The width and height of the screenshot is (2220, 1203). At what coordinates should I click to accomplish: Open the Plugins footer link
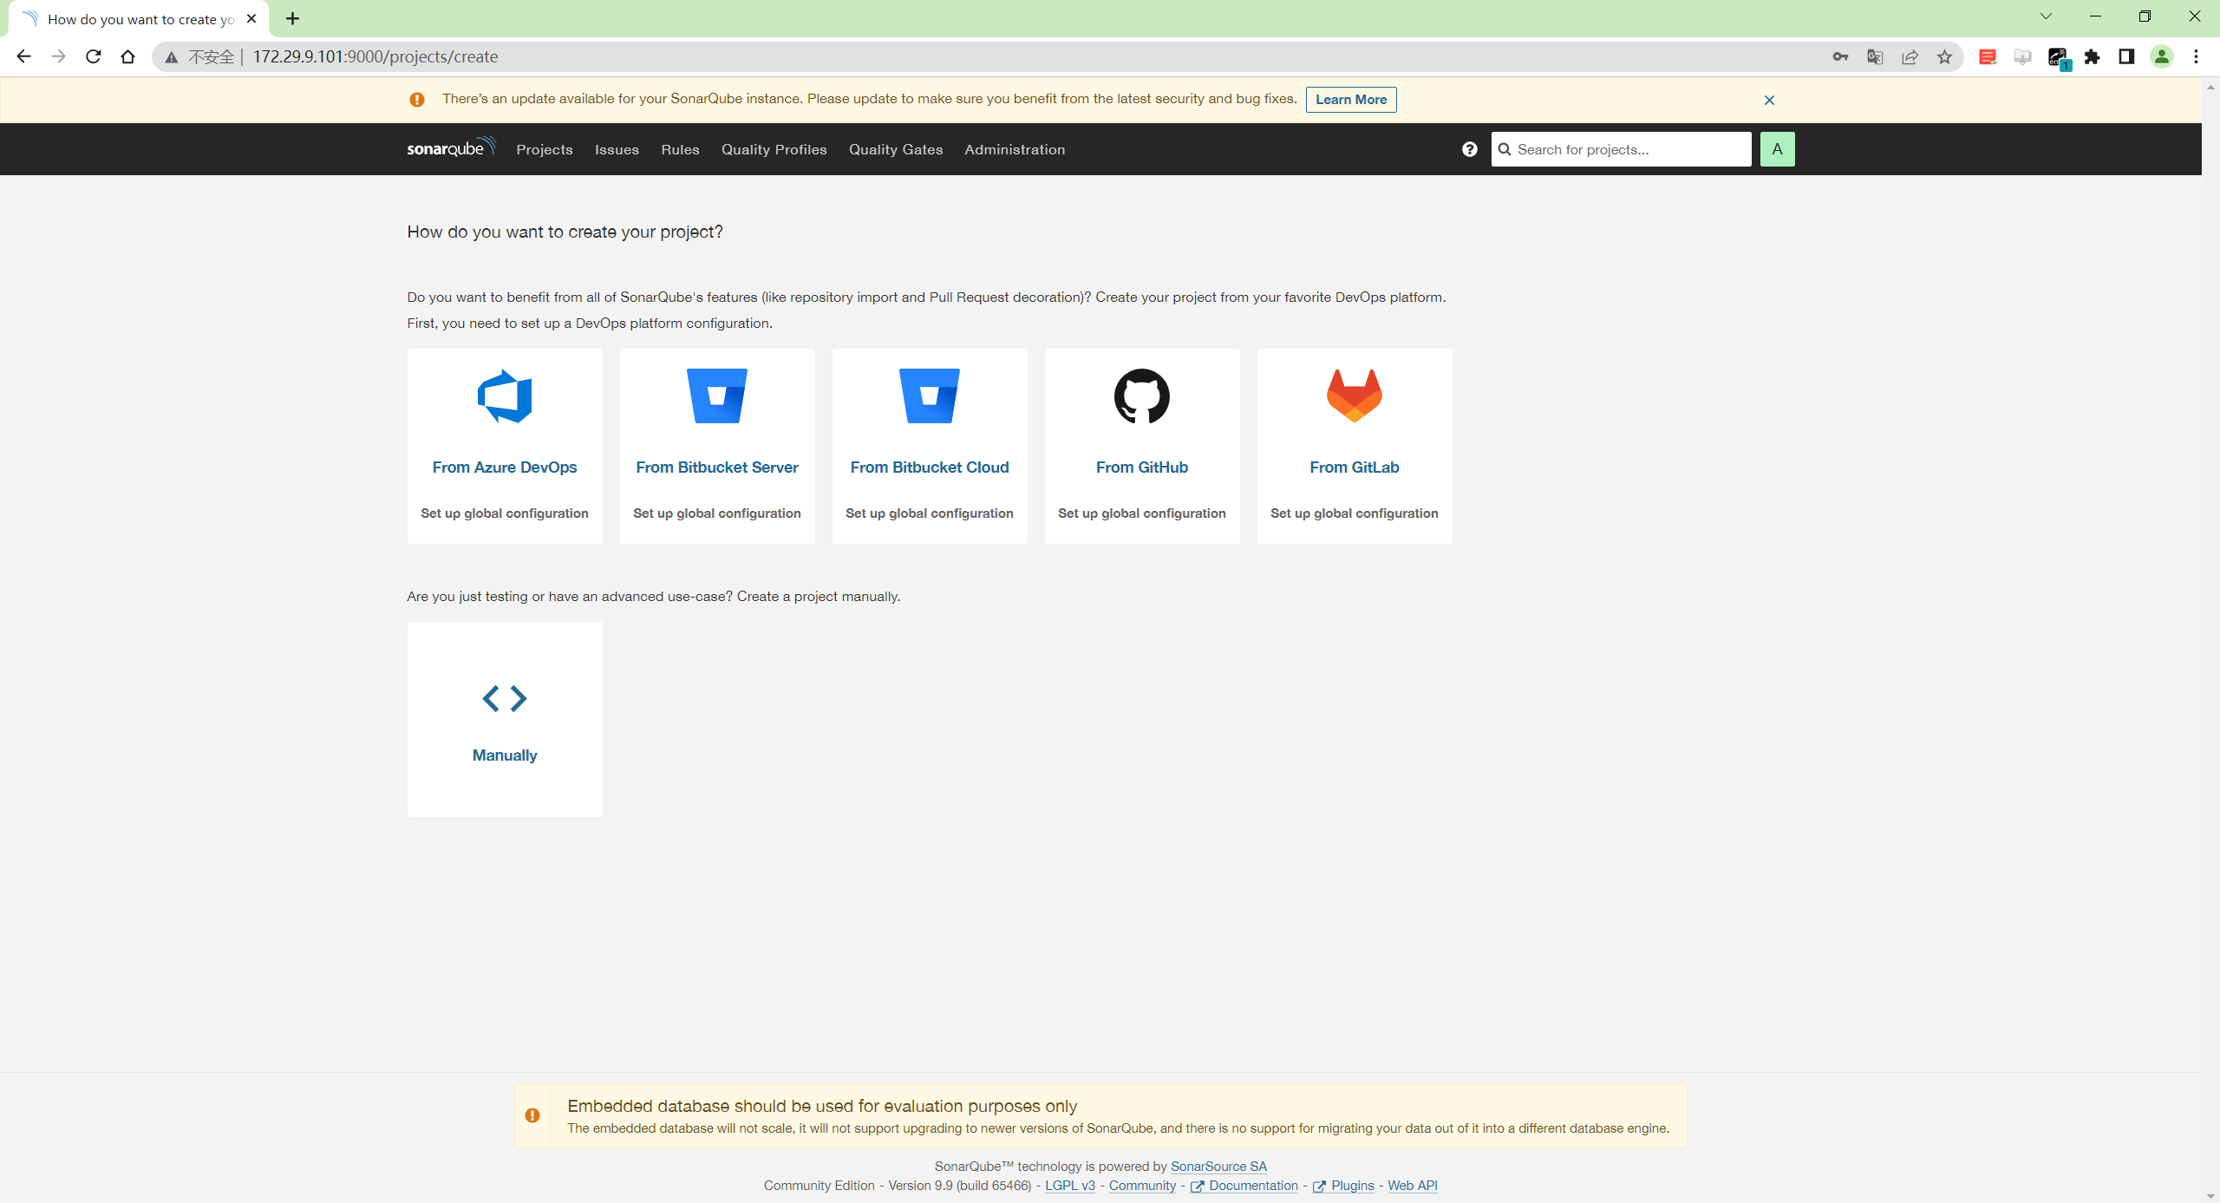tap(1343, 1185)
